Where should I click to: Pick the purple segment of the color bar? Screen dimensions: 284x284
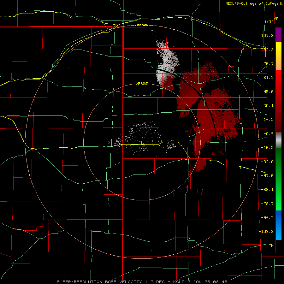click(279, 35)
